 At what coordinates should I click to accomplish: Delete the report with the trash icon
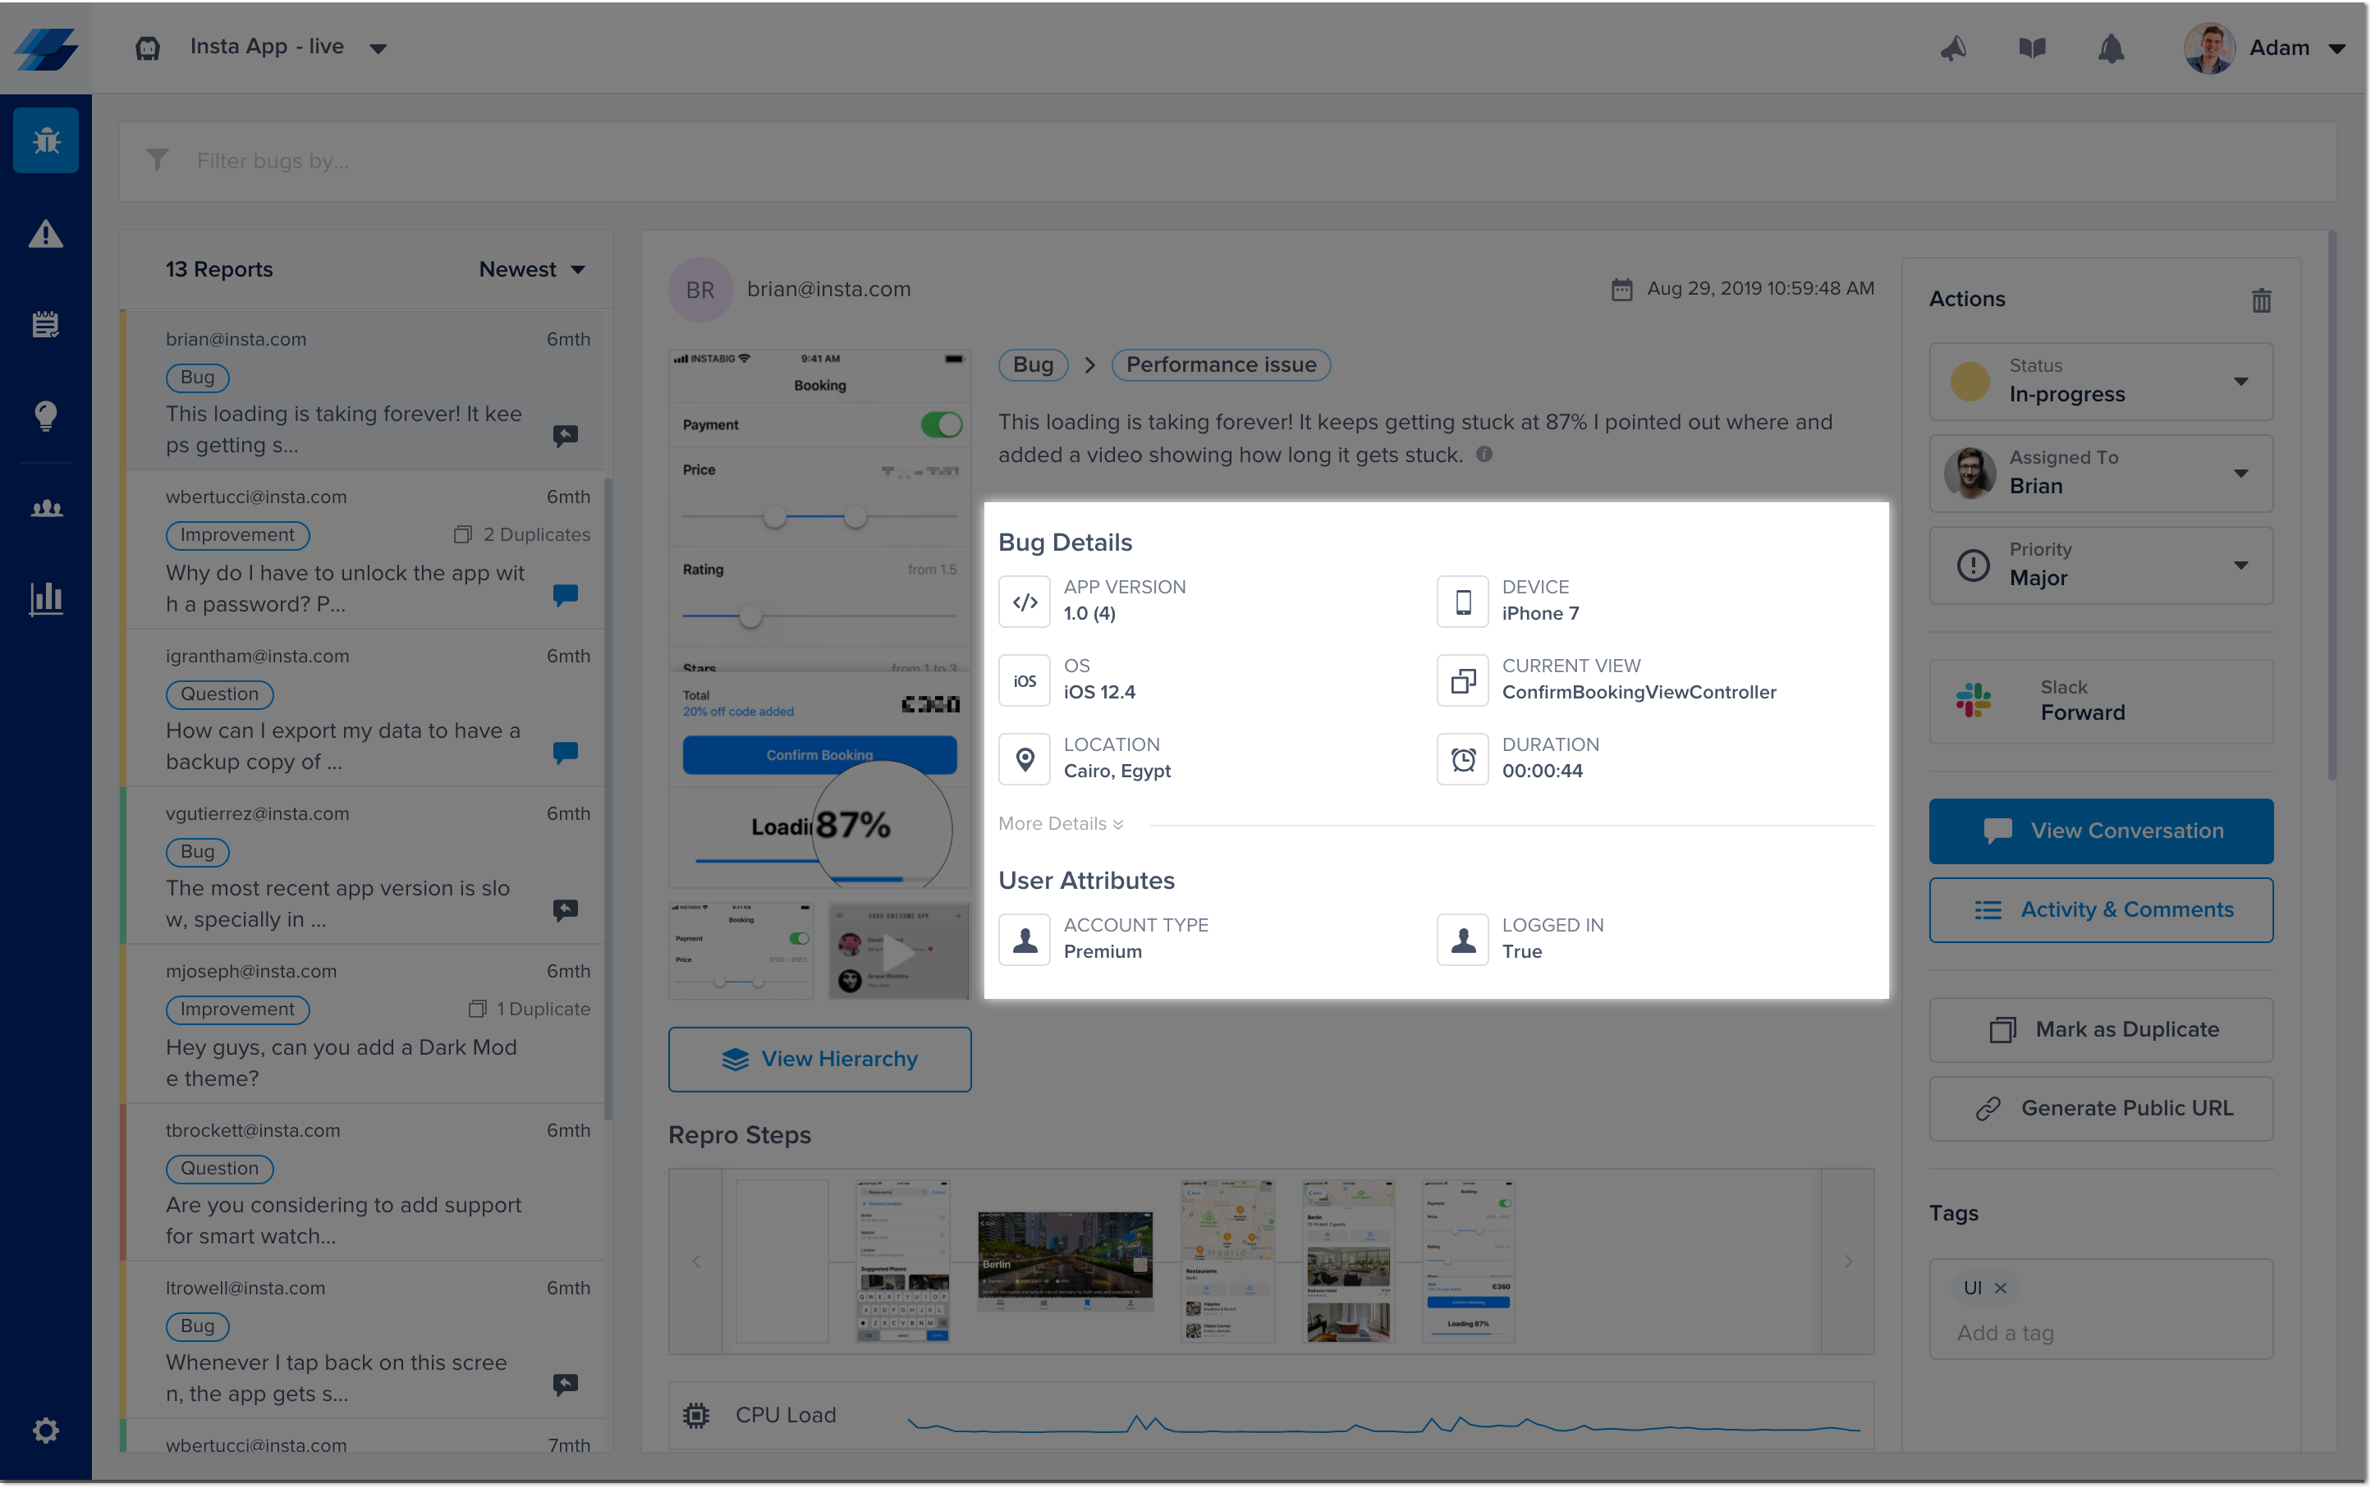(2261, 300)
